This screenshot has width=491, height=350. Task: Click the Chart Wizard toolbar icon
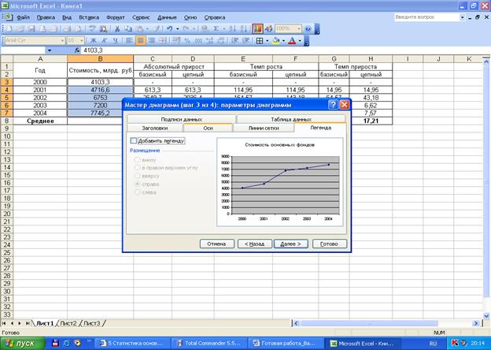[258, 28]
